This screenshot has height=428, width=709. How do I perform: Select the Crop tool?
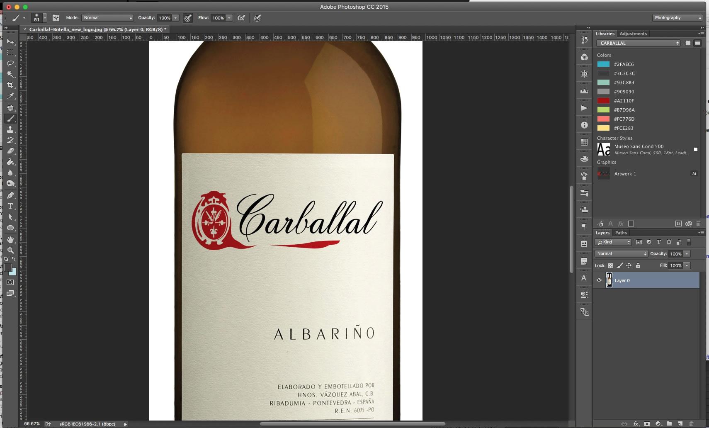point(10,85)
